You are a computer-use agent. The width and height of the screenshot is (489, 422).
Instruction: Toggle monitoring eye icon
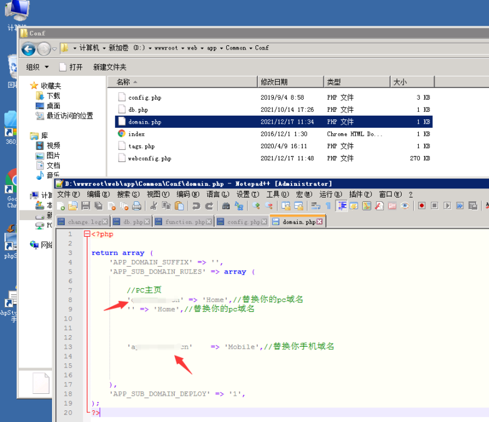click(x=405, y=206)
